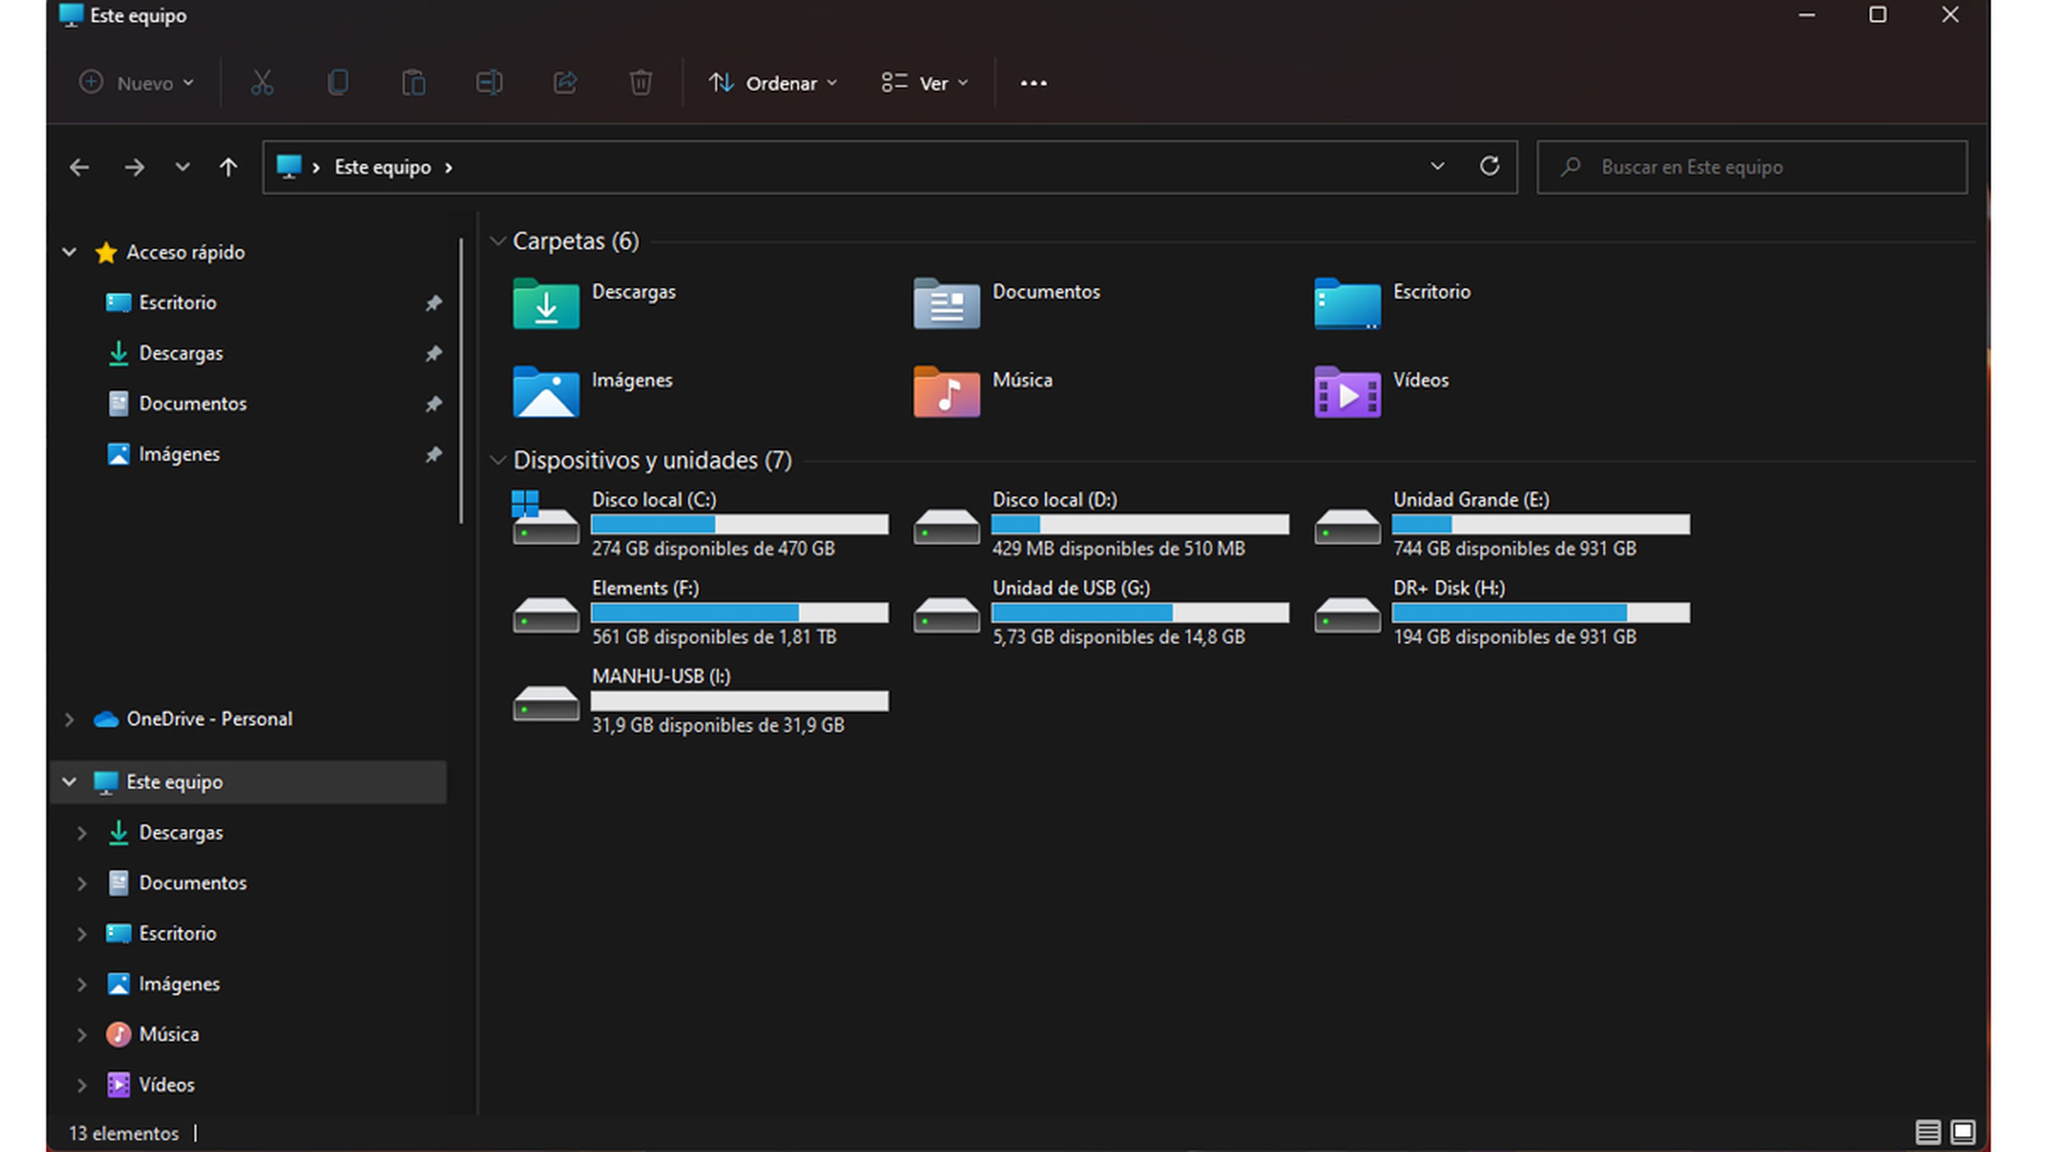Viewport: 2049px width, 1152px height.
Task: Unpin Descargas from Acceso rápido
Action: [433, 353]
